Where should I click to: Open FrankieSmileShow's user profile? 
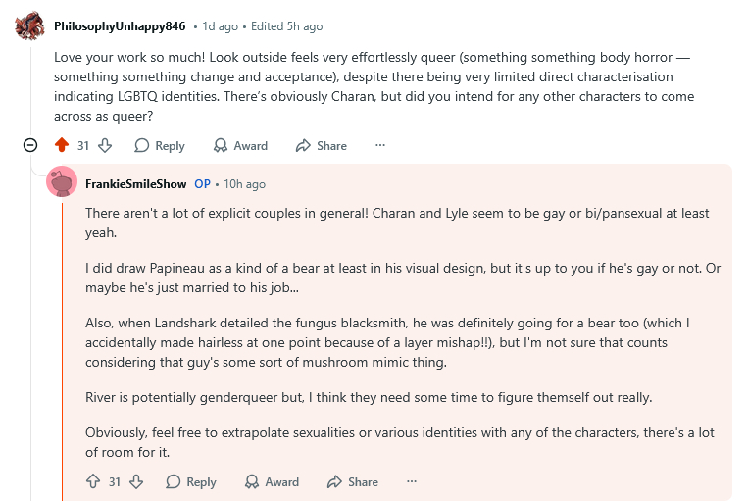point(135,184)
